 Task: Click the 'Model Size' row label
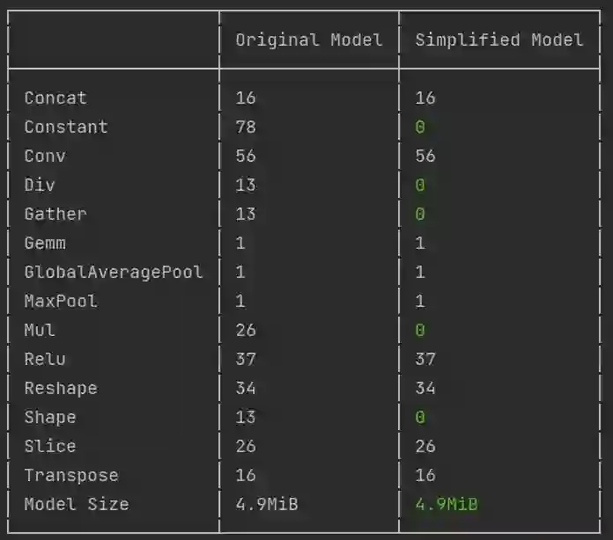click(x=77, y=504)
